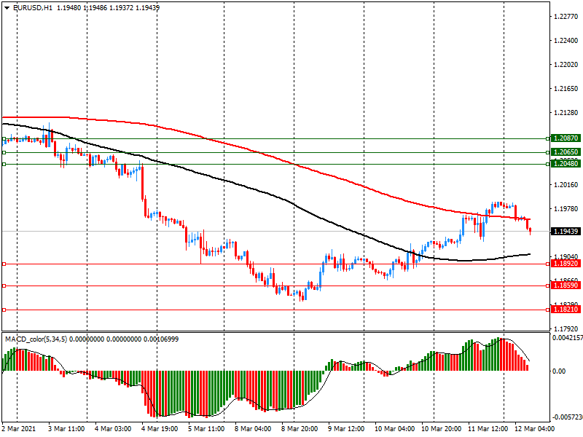The image size is (583, 437).
Task: Click the 2 Mar 2021 time axis label
Action: point(19,429)
